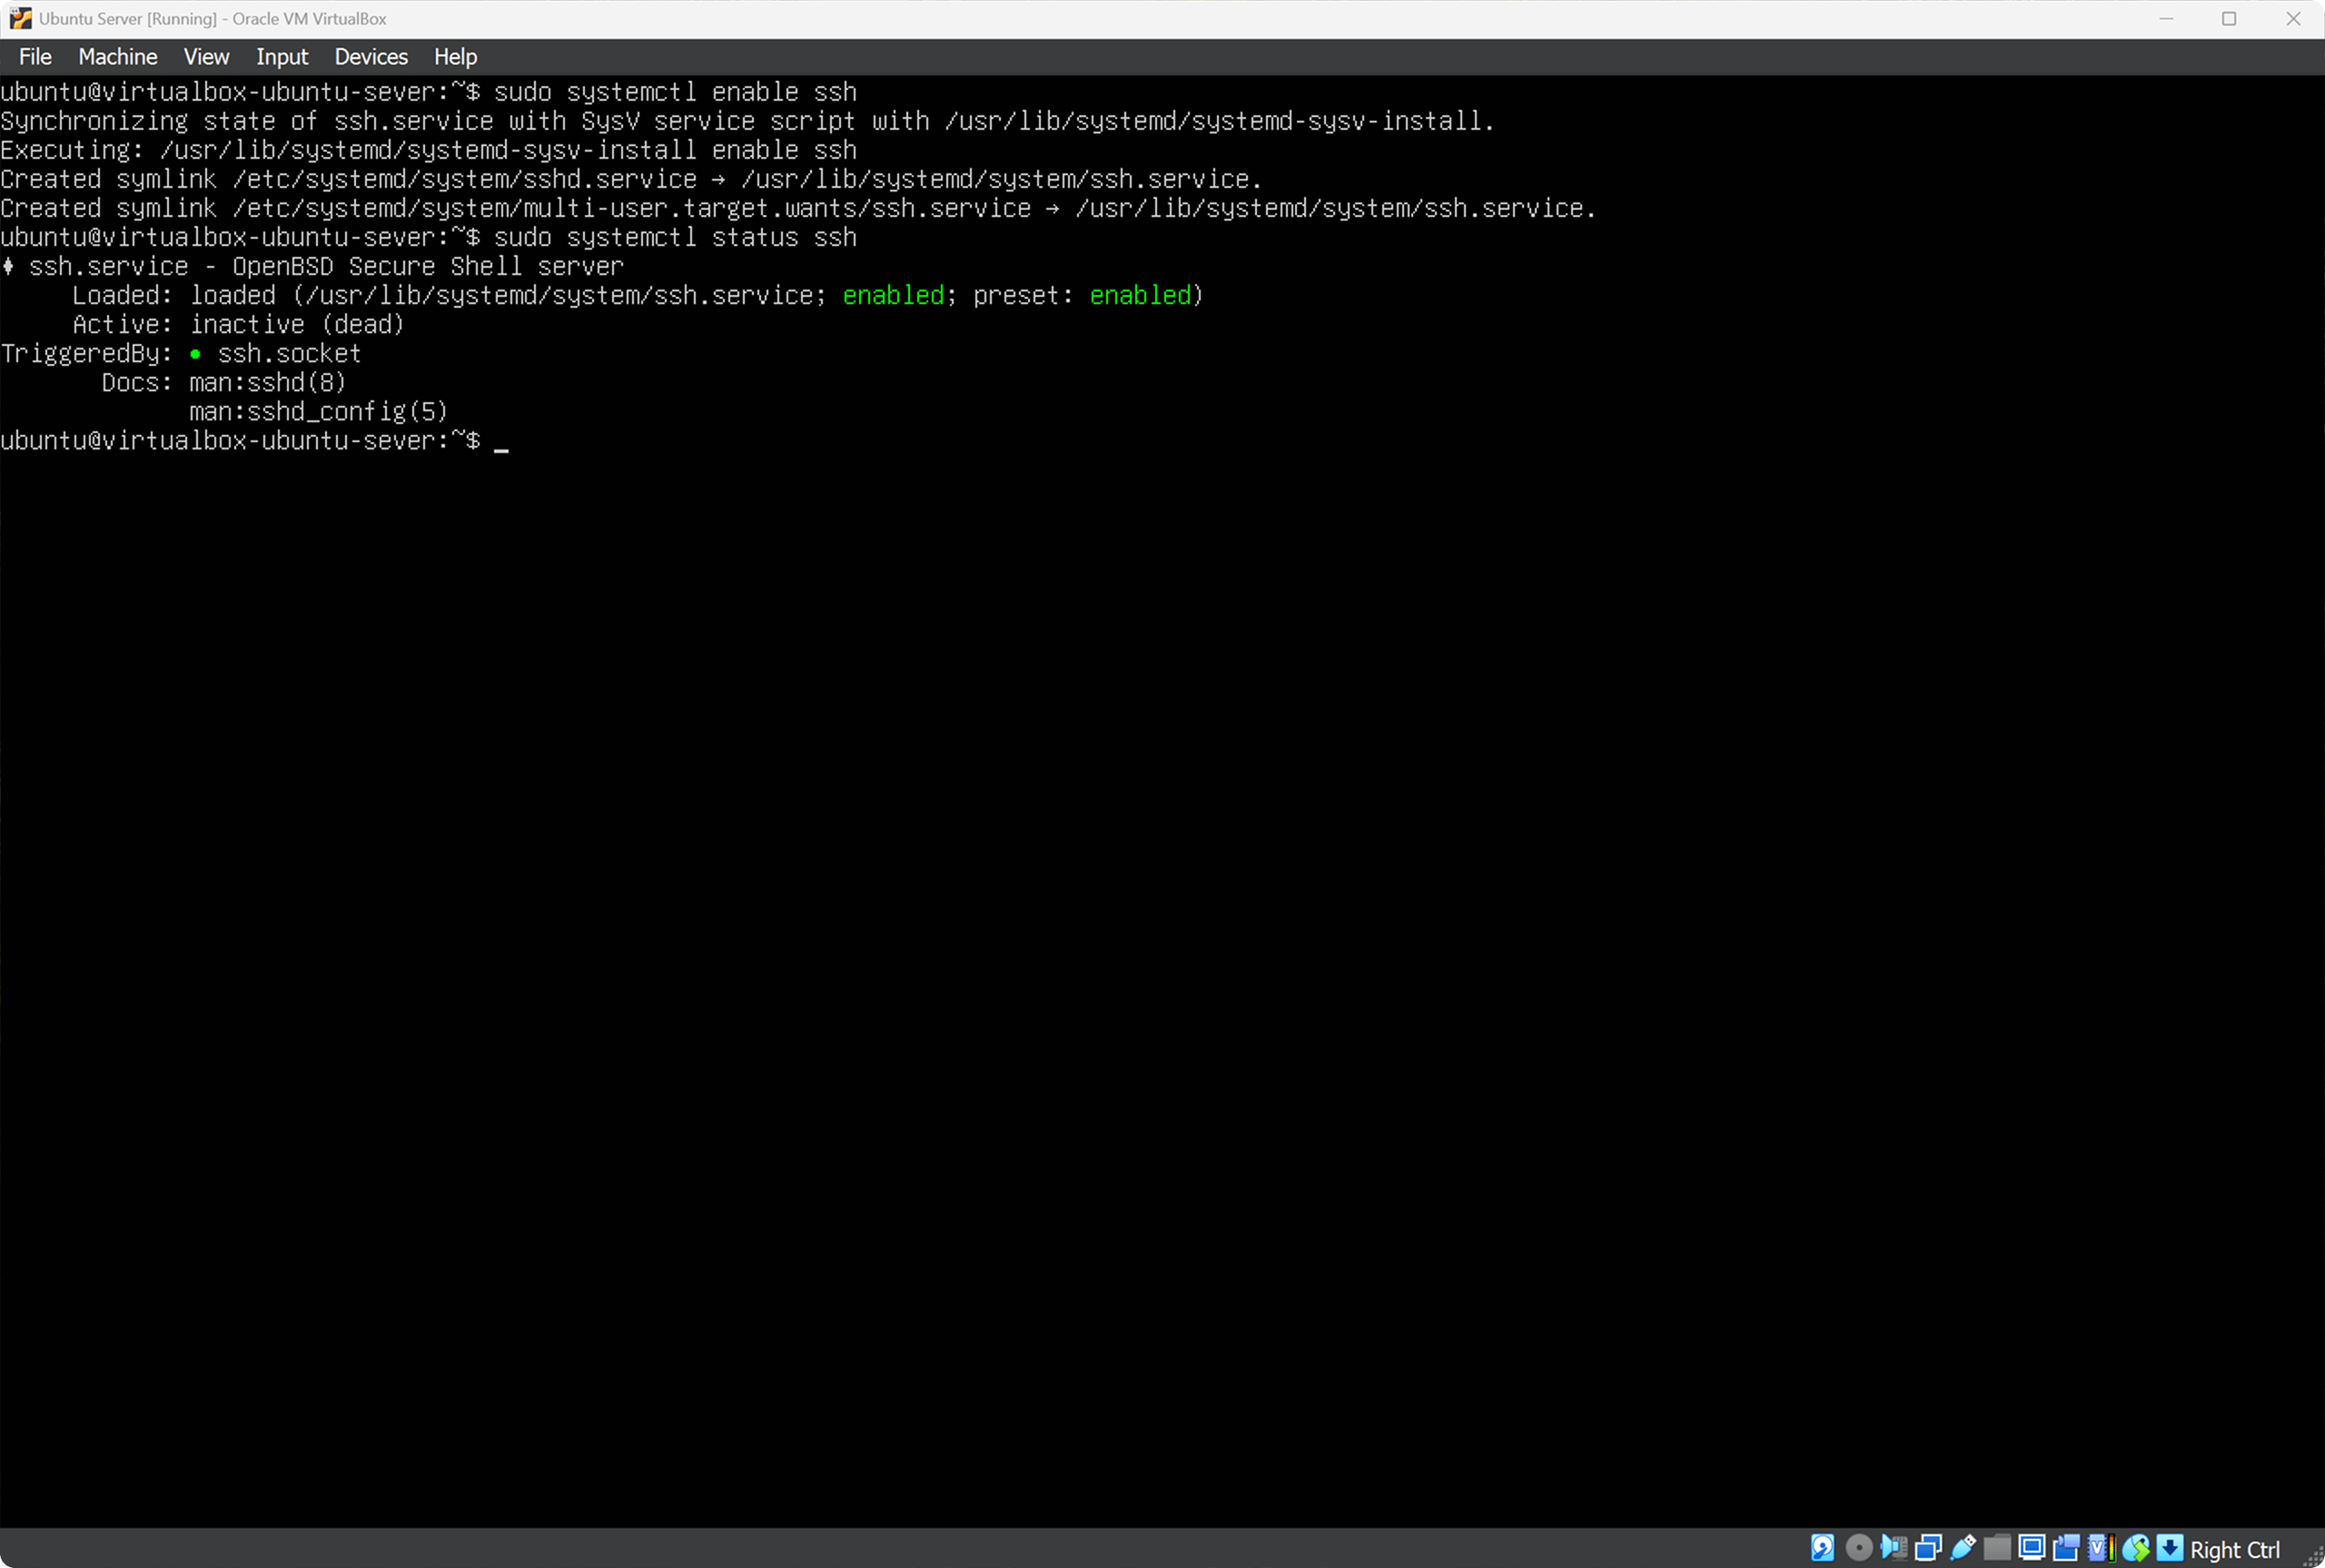The image size is (2325, 1568).
Task: Click the display settings status icon
Action: pyautogui.click(x=2031, y=1548)
